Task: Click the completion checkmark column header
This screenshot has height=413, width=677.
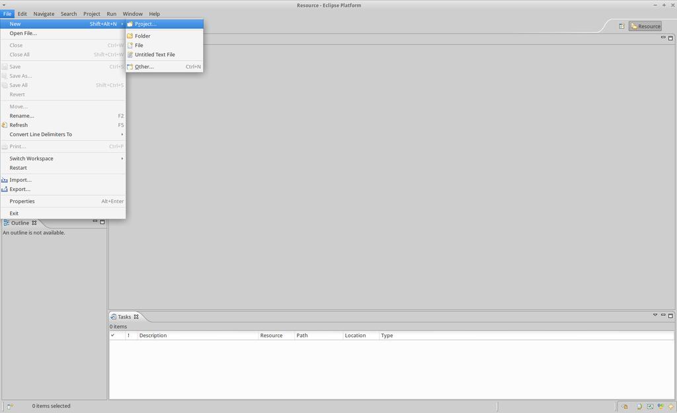Action: click(117, 335)
